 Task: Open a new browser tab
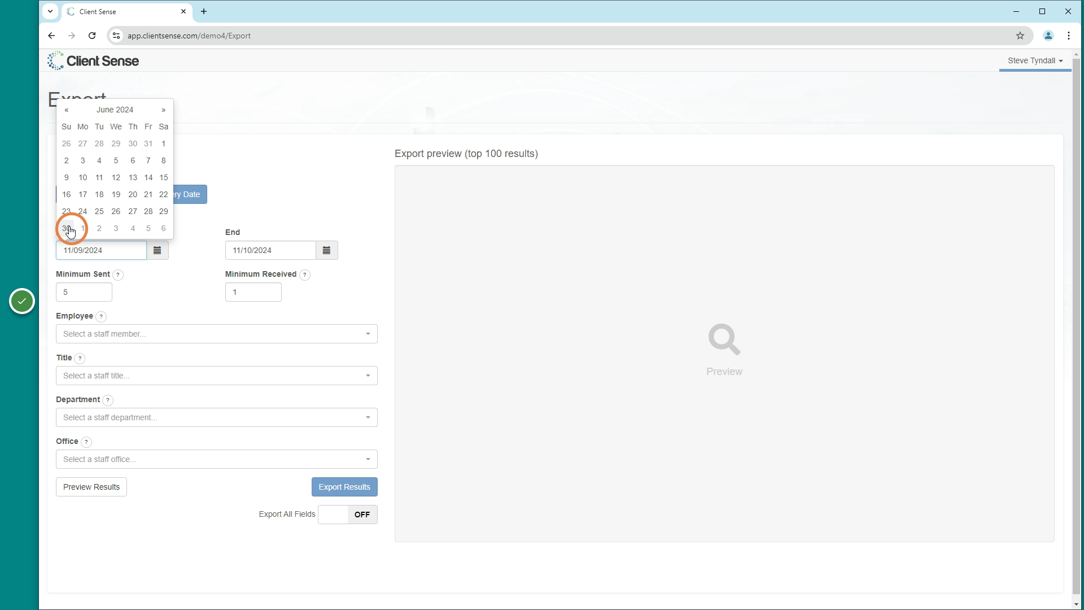click(x=204, y=11)
